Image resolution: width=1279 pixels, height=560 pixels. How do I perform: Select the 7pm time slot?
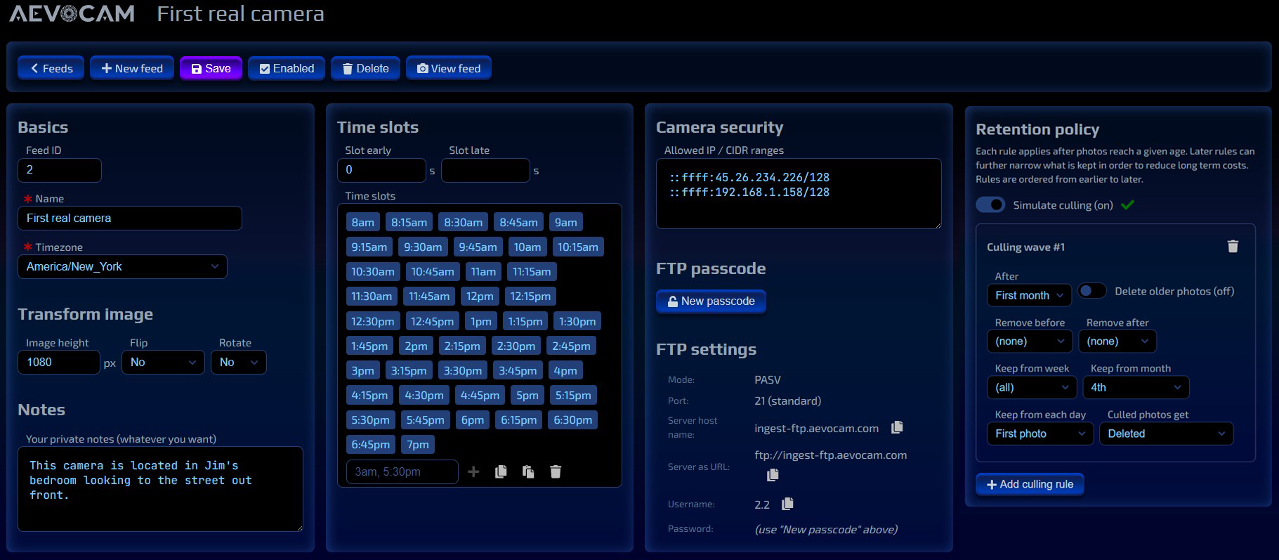(x=418, y=444)
